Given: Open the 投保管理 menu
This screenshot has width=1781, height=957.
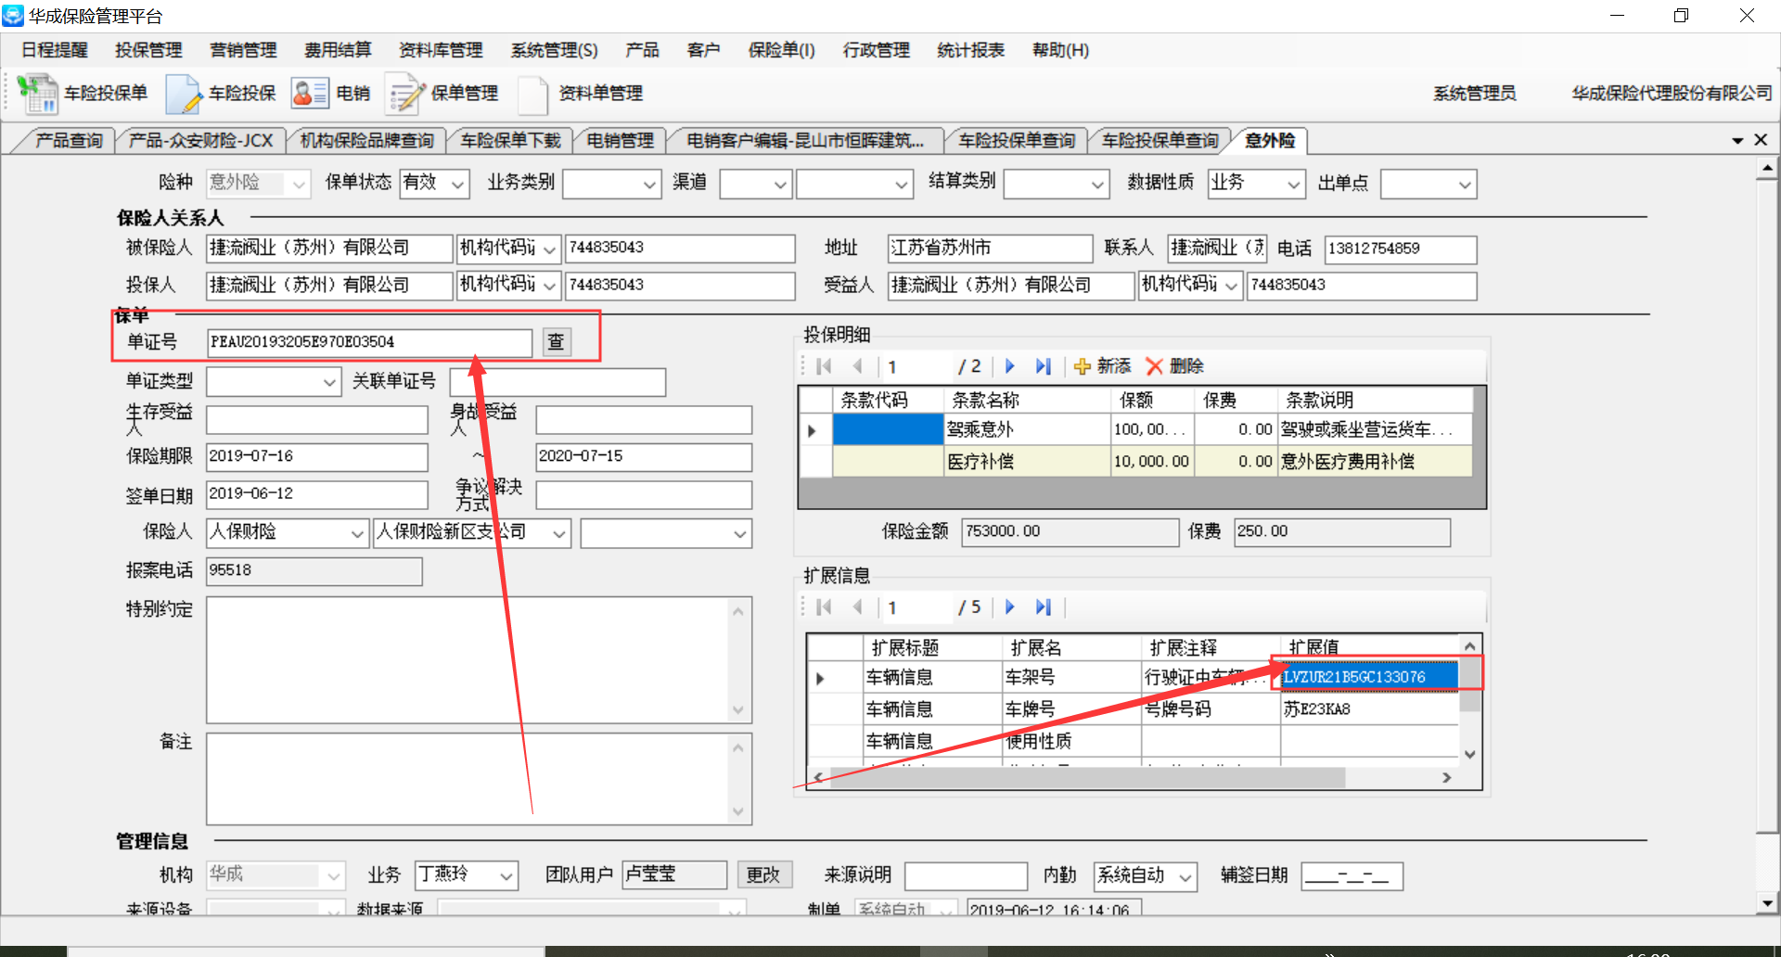Looking at the screenshot, I should (148, 50).
